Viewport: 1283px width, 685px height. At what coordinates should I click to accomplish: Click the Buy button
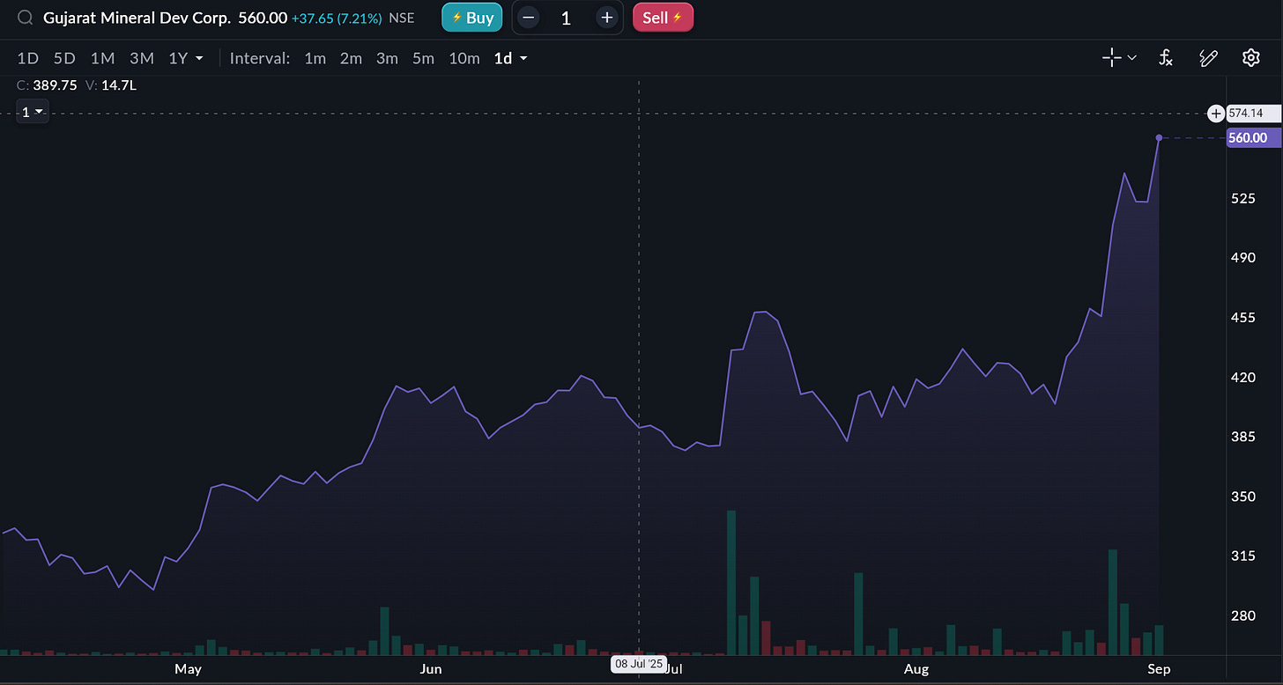pyautogui.click(x=471, y=18)
